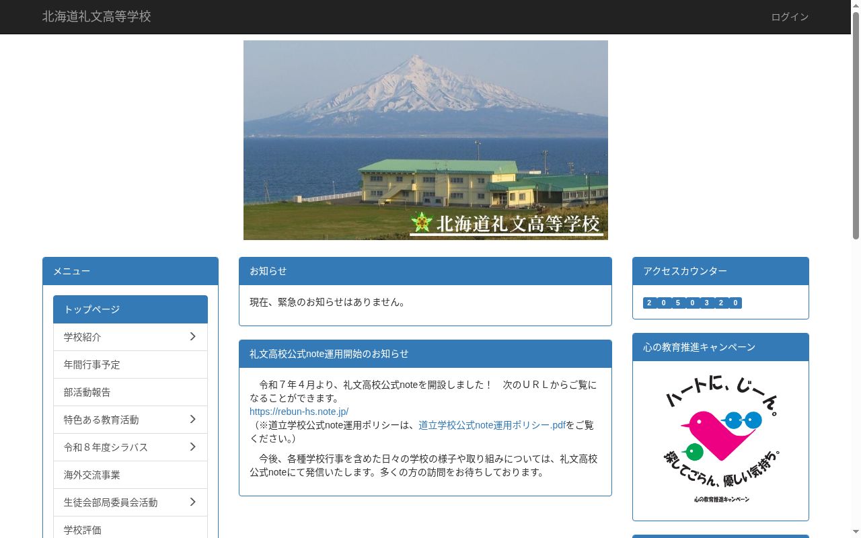Image resolution: width=861 pixels, height=538 pixels.
Task: Click 現在、緊急のお知らせはありません text
Action: pyautogui.click(x=329, y=302)
